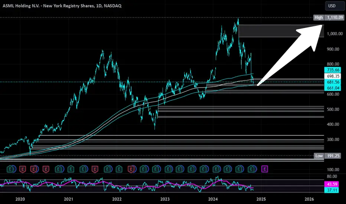Screen dimensions: 346x204
Task: Click the 2023 label on time axis
Action: [x=165, y=199]
